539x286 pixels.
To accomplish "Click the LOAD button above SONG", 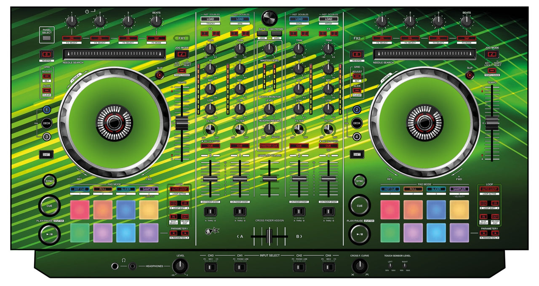I will [299, 19].
